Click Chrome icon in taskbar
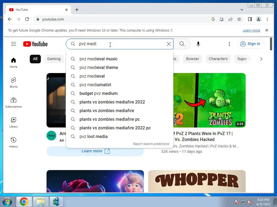 pos(24,202)
